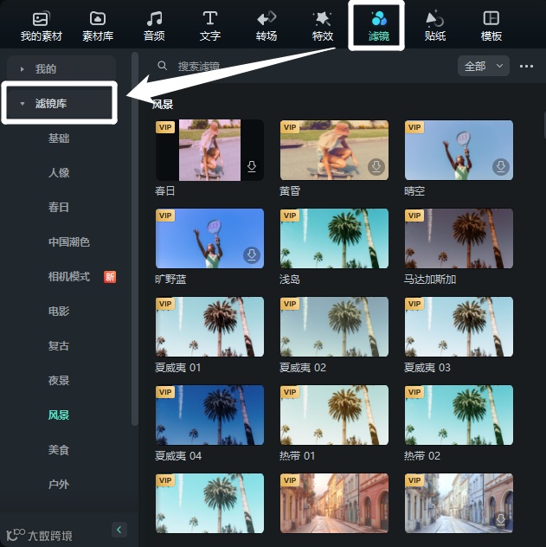Download the 黄昏 filter
The height and width of the screenshot is (547, 546).
[x=376, y=166]
